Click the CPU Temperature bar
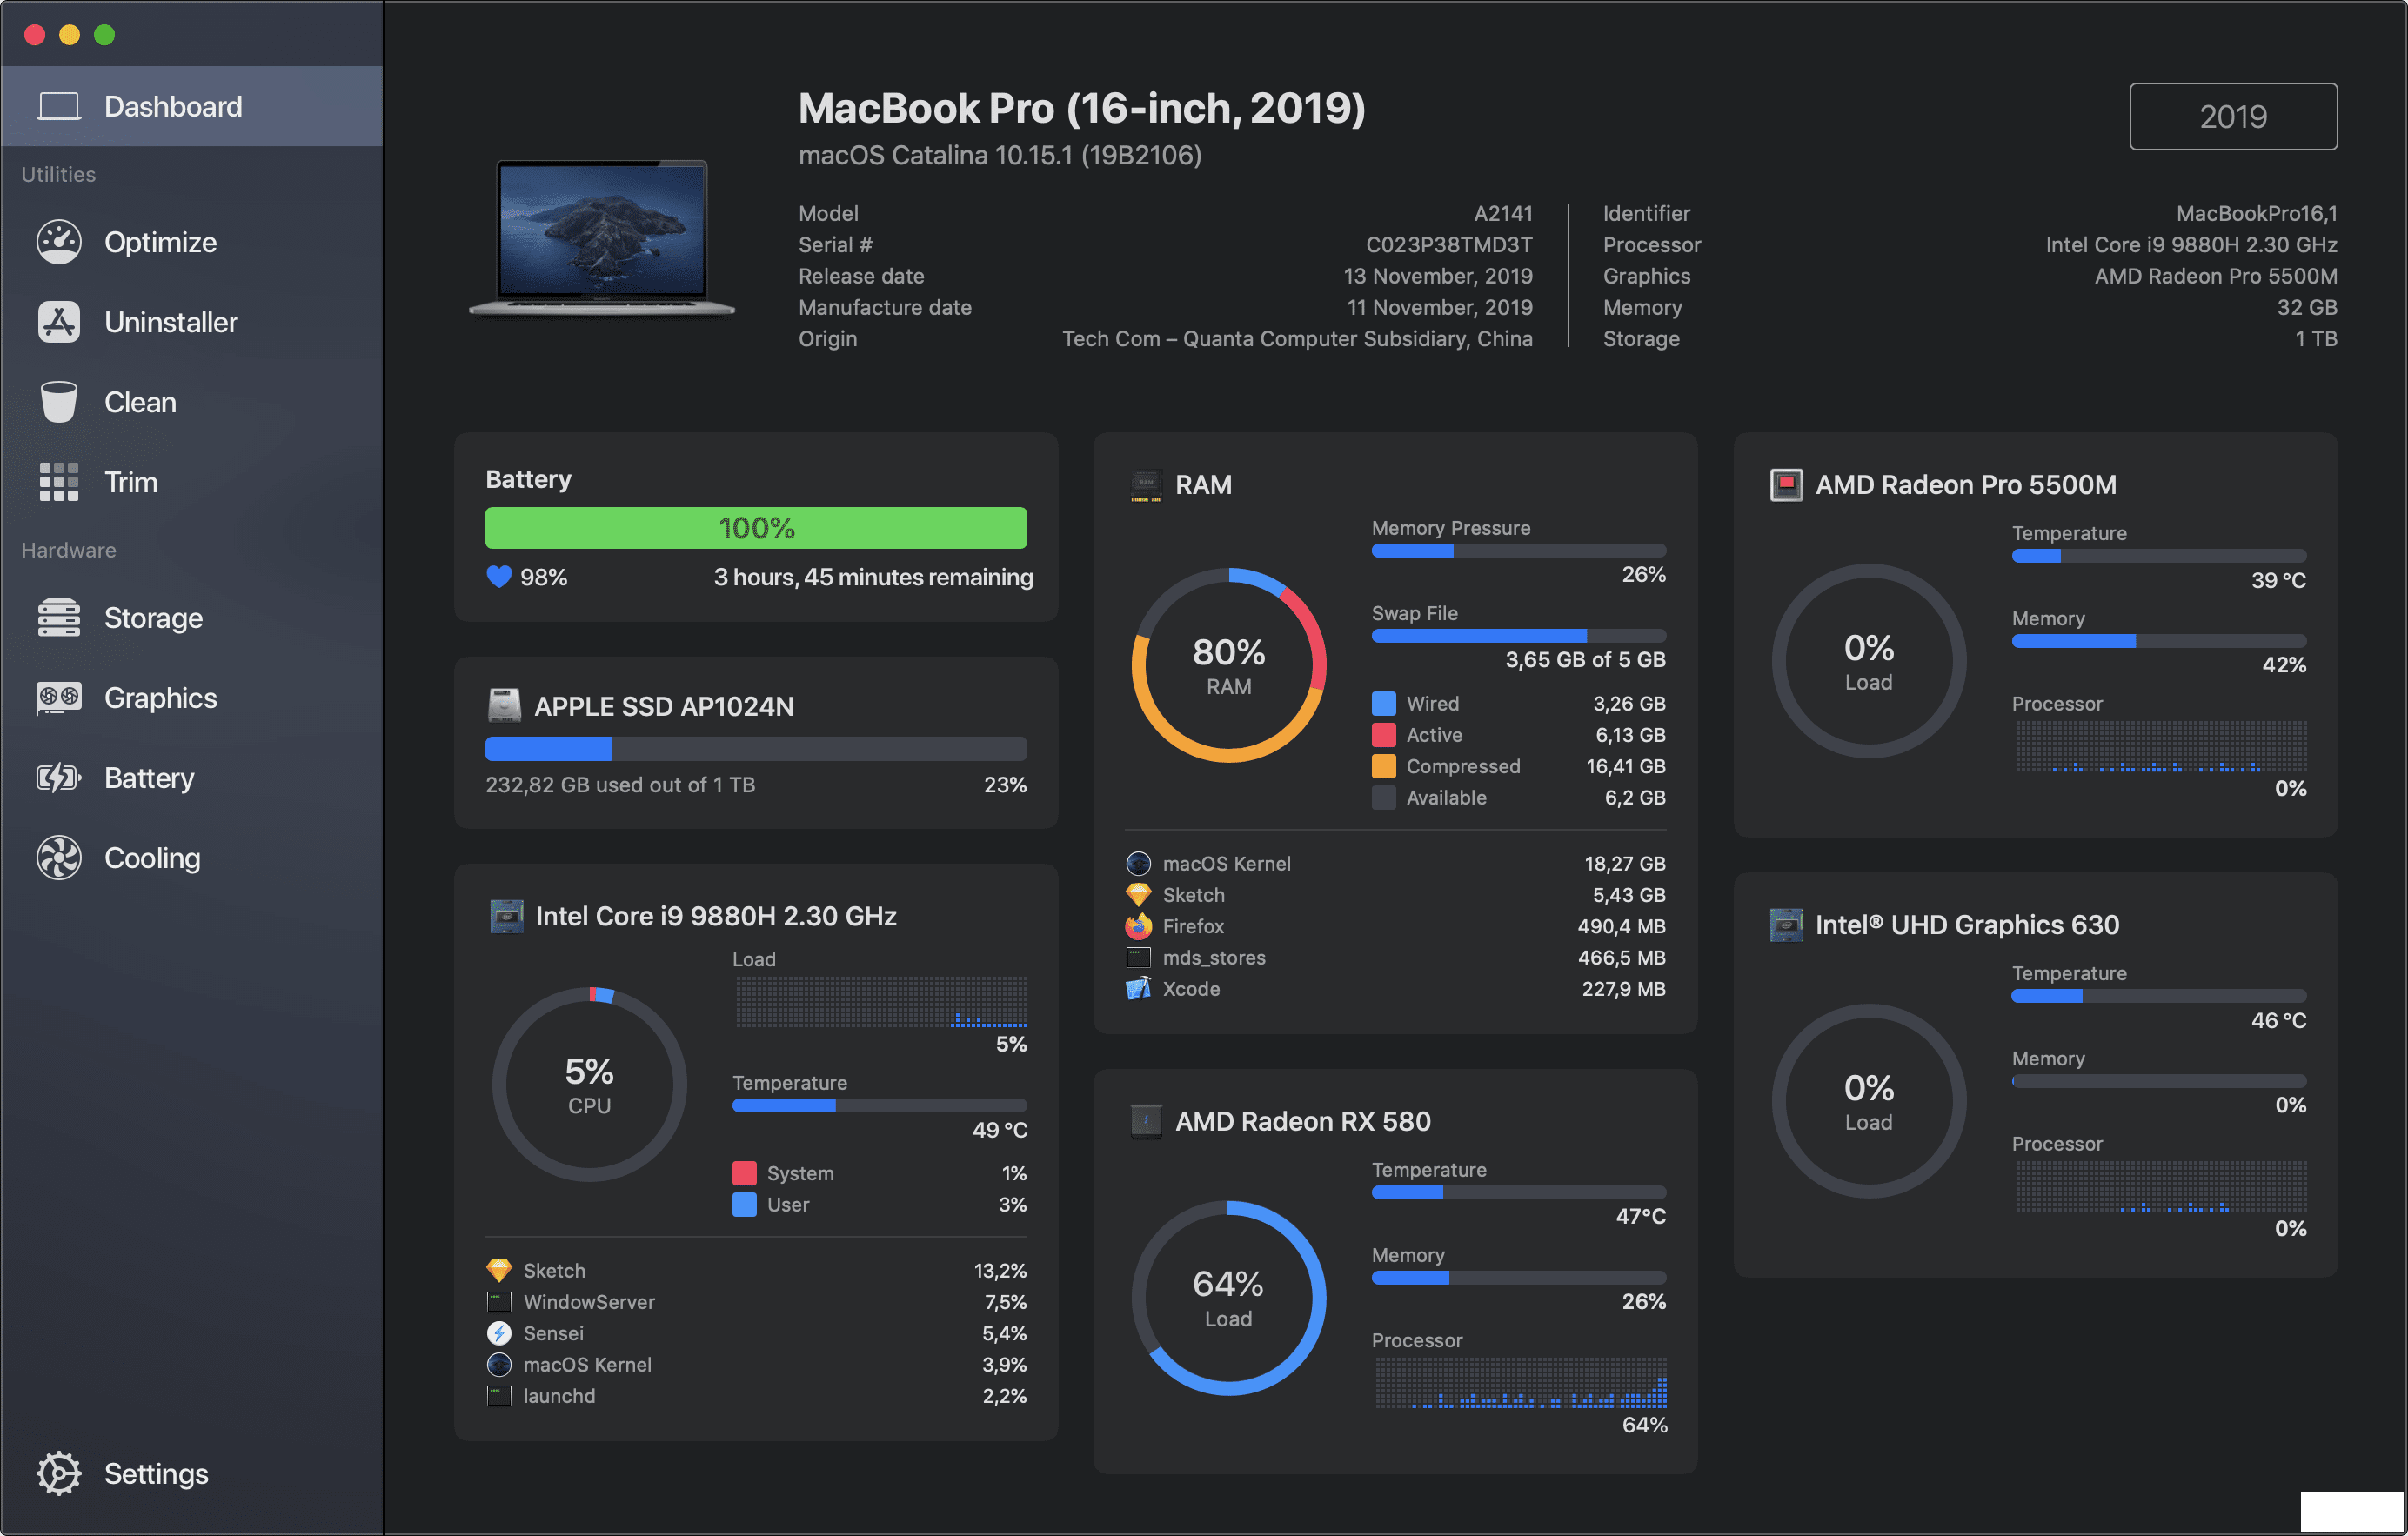The height and width of the screenshot is (1536, 2408). click(x=879, y=1106)
